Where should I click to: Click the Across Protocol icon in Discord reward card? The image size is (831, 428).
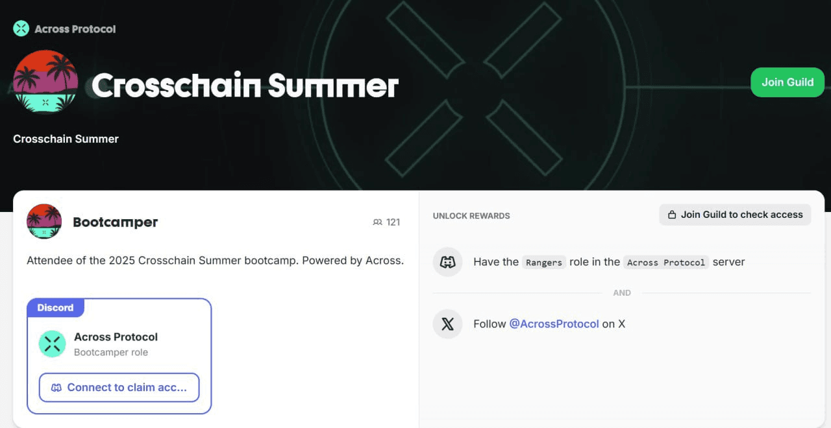click(x=53, y=344)
